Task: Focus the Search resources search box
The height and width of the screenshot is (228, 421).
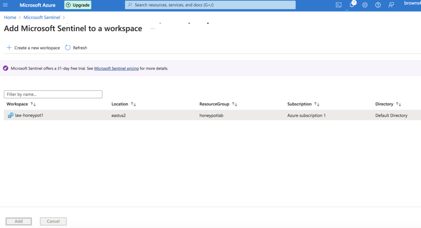Action: coord(210,5)
